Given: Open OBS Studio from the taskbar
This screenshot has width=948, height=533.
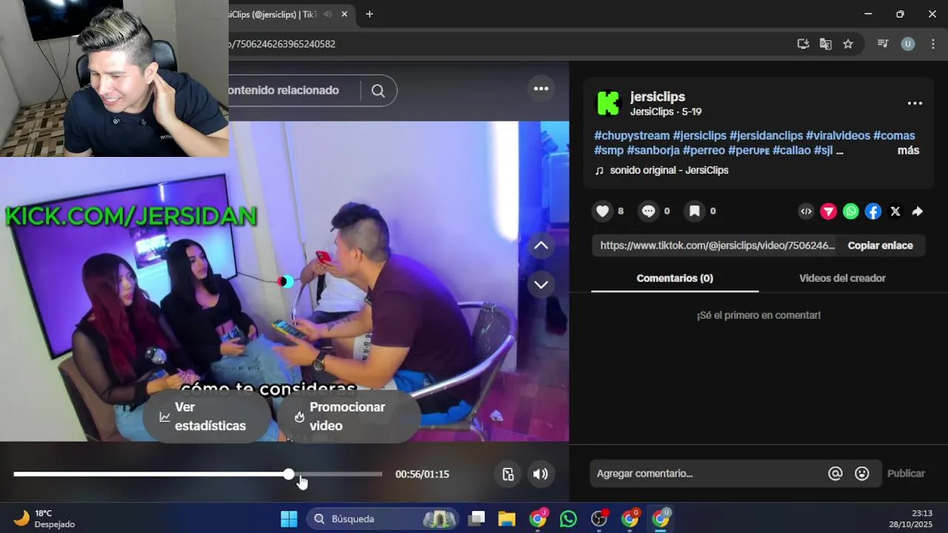Looking at the screenshot, I should [x=599, y=519].
